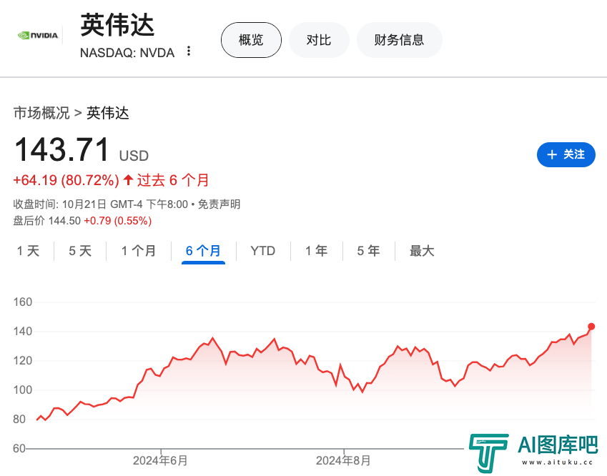This screenshot has height=476, width=607.
Task: Click the 120 y-axis label
Action: tap(23, 361)
